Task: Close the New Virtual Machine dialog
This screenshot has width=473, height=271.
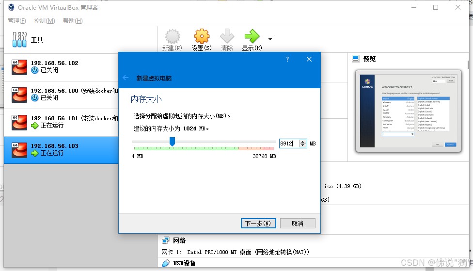Action: (309, 59)
